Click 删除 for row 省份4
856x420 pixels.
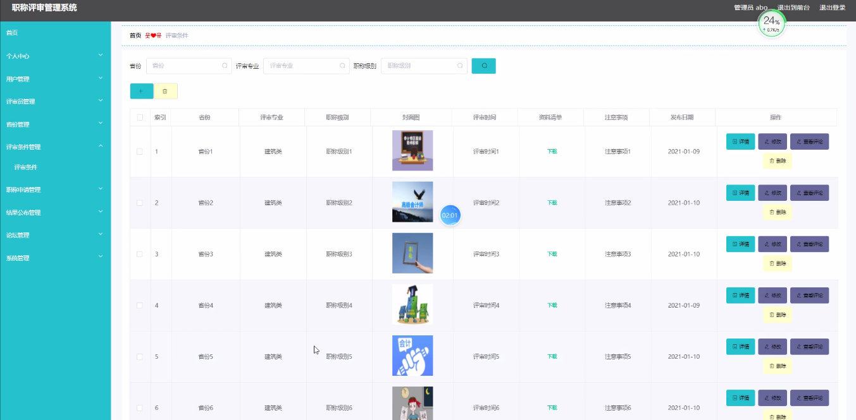[778, 315]
